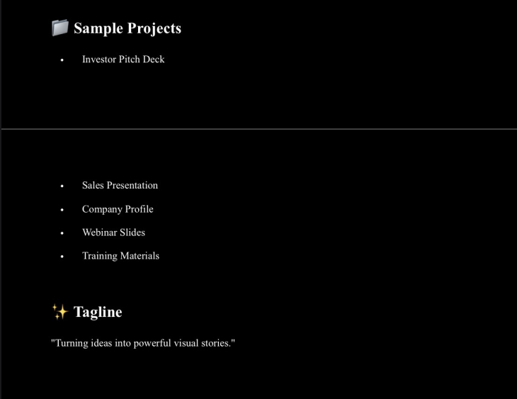517x399 pixels.
Task: Click the word "Deck" in first list item
Action: 154,60
